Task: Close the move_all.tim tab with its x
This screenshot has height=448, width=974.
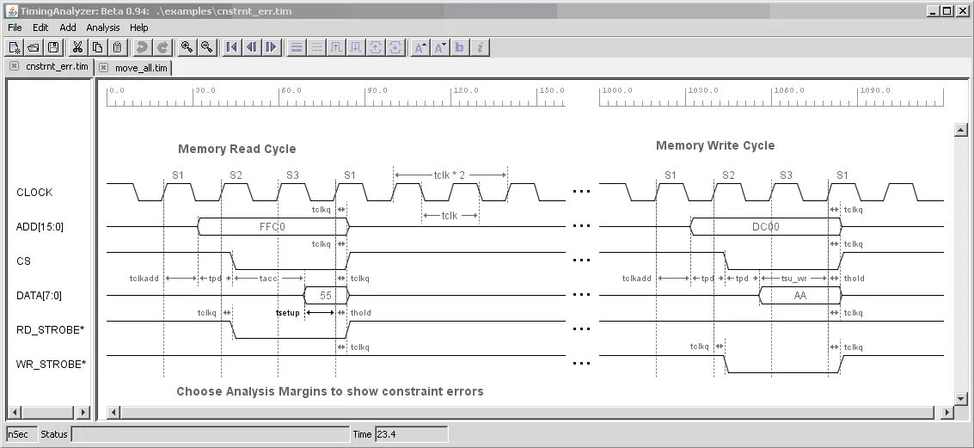Action: [104, 68]
